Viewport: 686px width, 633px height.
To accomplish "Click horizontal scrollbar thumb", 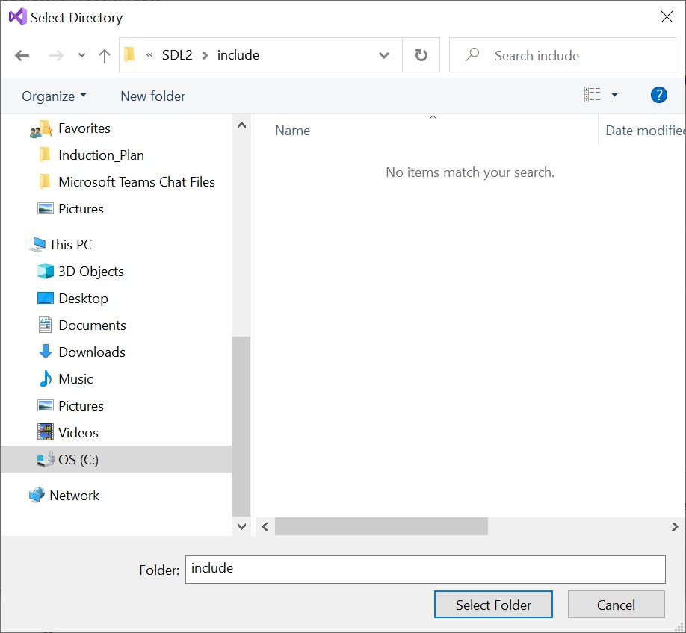I will click(381, 526).
